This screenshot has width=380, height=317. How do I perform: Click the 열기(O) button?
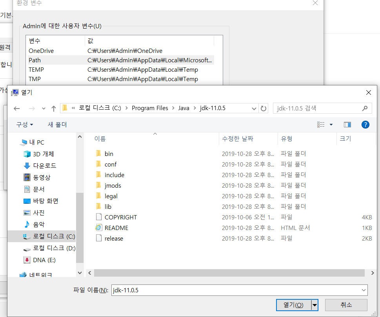[x=293, y=305]
